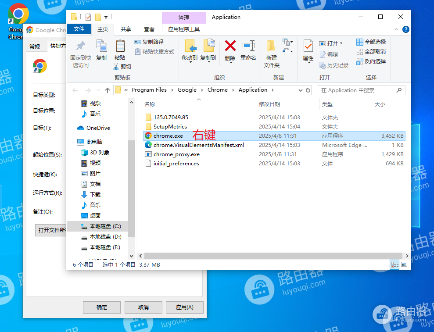Click the red Delete X icon
Viewport: 434px width, 332px height.
[x=230, y=46]
